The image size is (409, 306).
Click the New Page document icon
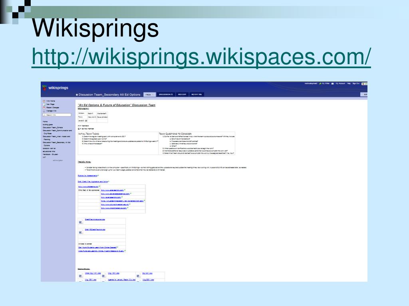[x=44, y=104]
